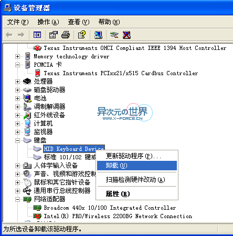Click the Disable device toolbar icon
Viewport: 233px width, 236px height.
tap(114, 35)
